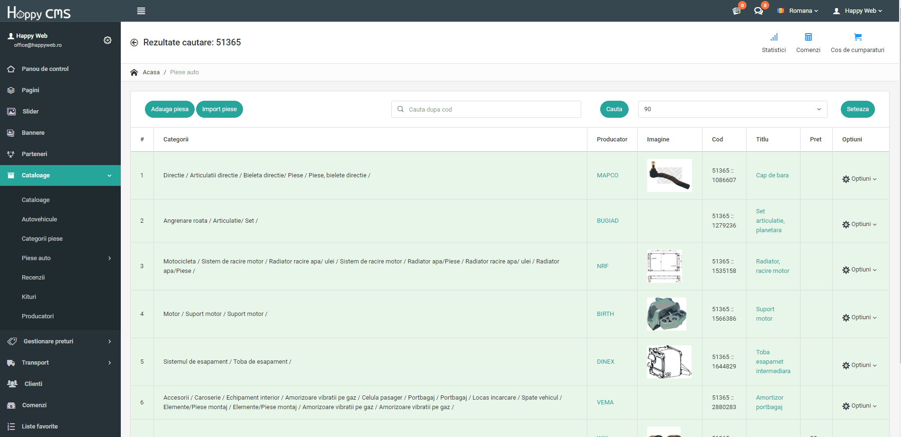
Task: Open Optiuni dropdown for Radiator row
Action: [859, 270]
